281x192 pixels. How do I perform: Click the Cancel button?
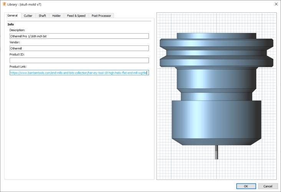268,186
